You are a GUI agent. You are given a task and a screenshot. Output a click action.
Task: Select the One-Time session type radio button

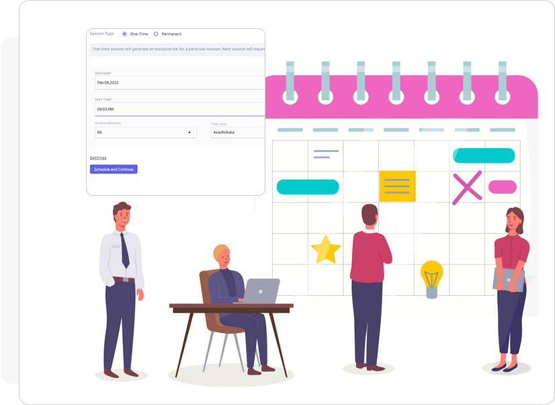click(x=124, y=34)
